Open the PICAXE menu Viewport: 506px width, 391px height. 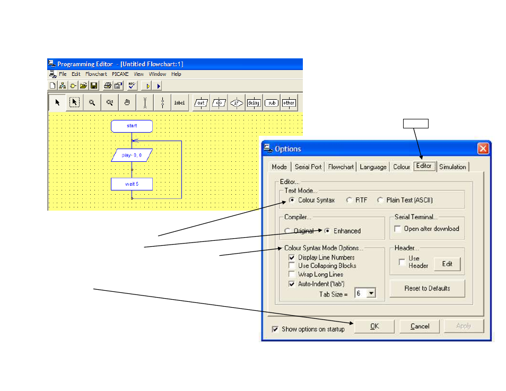(120, 74)
